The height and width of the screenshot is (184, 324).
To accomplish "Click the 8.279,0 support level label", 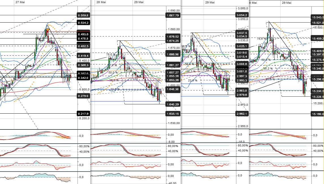I will (x=84, y=96).
